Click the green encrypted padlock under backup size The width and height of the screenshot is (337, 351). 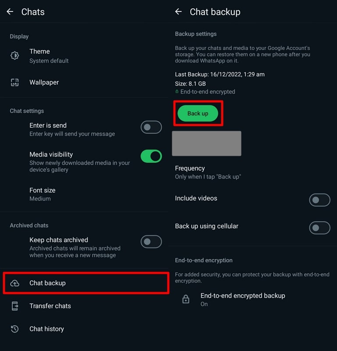click(x=176, y=91)
